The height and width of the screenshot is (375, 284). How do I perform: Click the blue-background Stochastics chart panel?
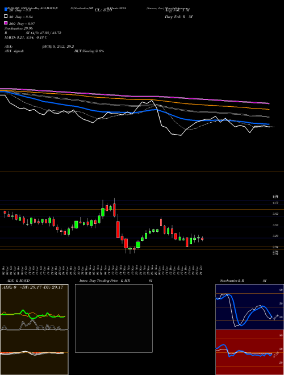click(249, 307)
